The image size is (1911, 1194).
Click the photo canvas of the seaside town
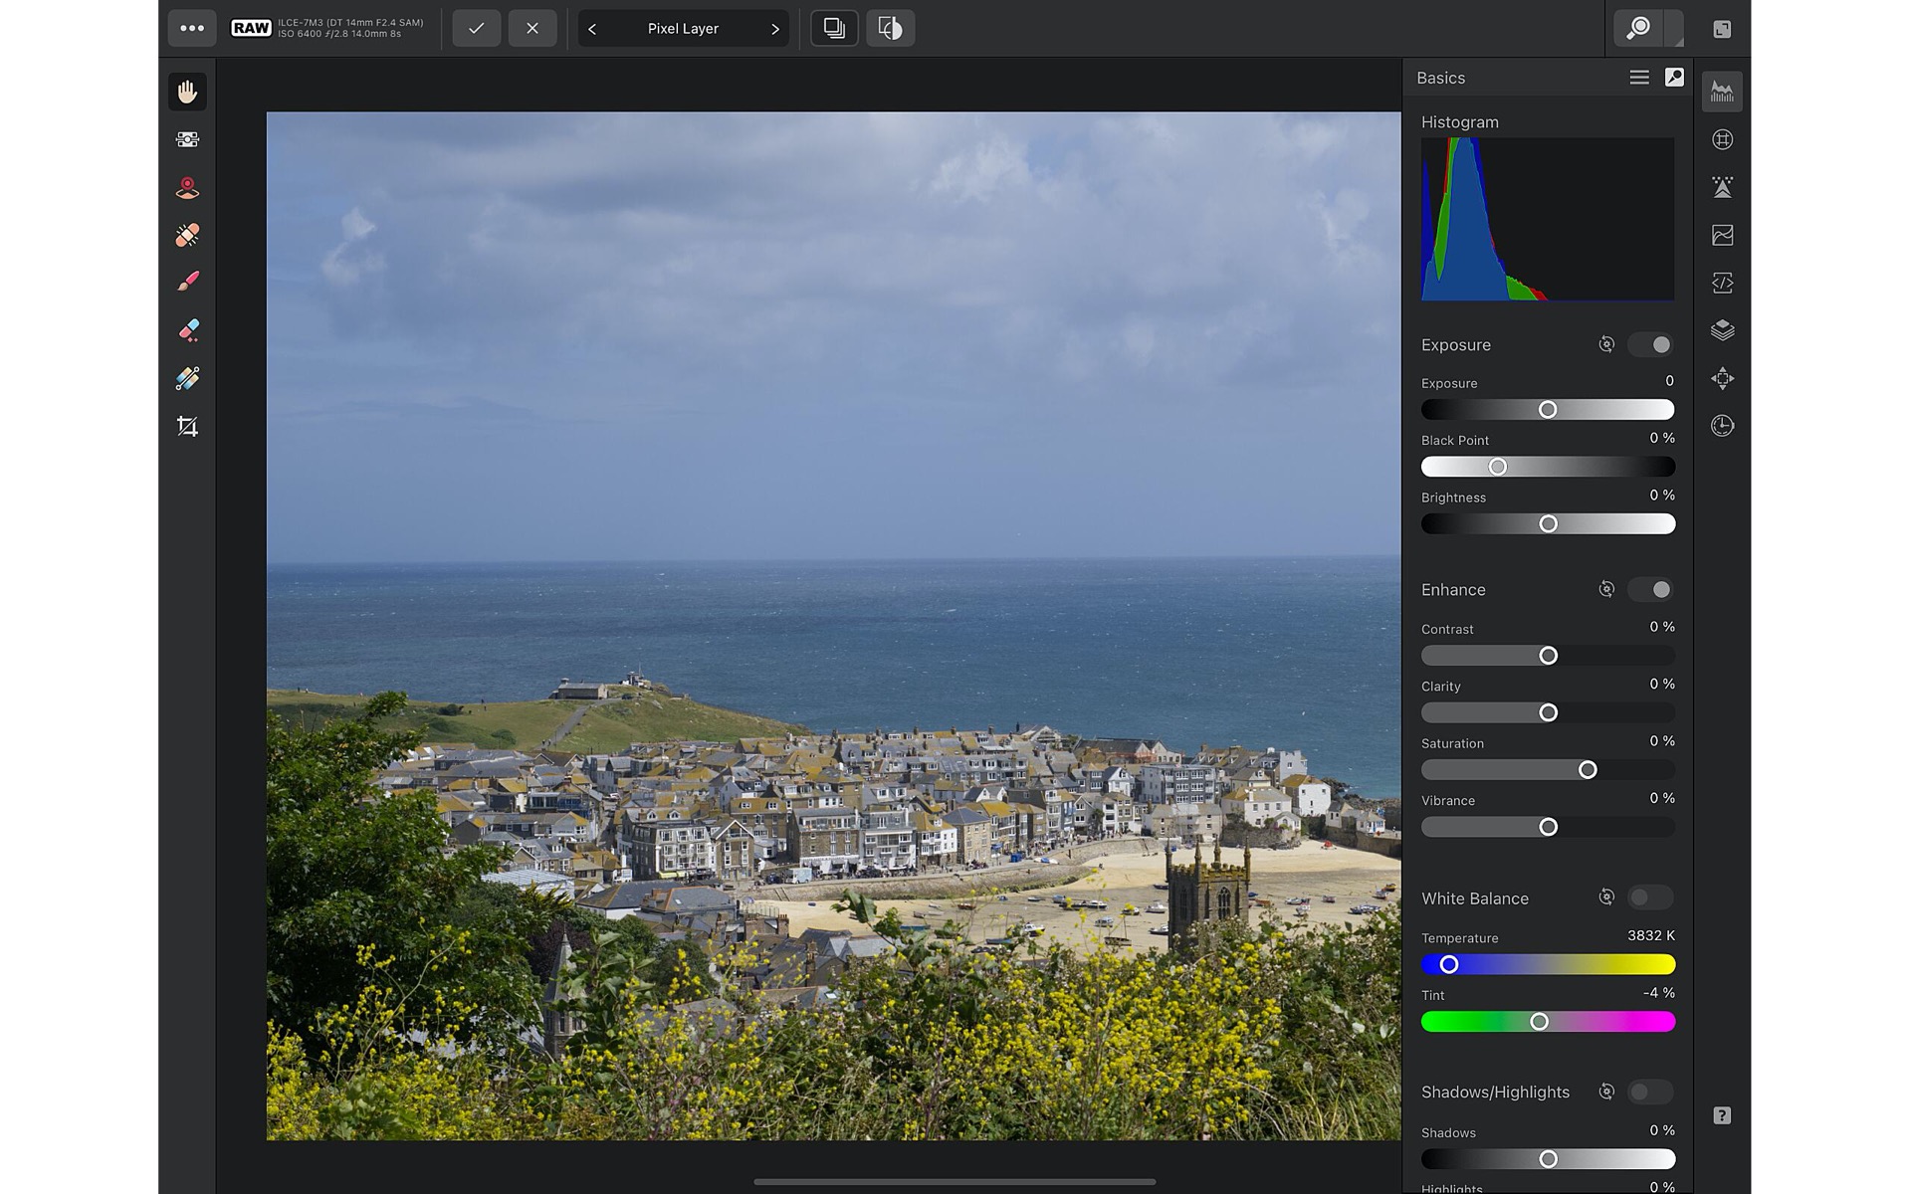pos(833,626)
